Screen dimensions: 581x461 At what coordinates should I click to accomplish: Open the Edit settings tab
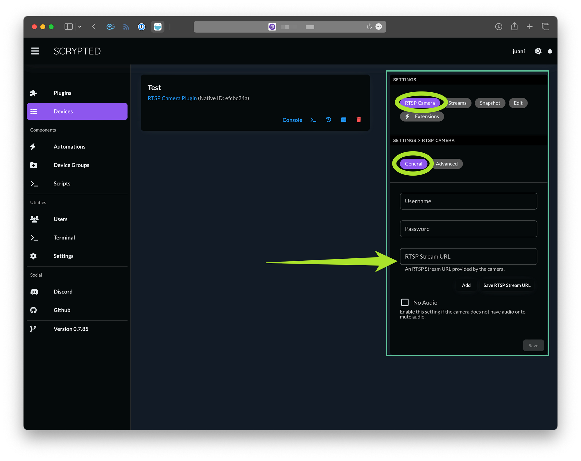click(518, 103)
